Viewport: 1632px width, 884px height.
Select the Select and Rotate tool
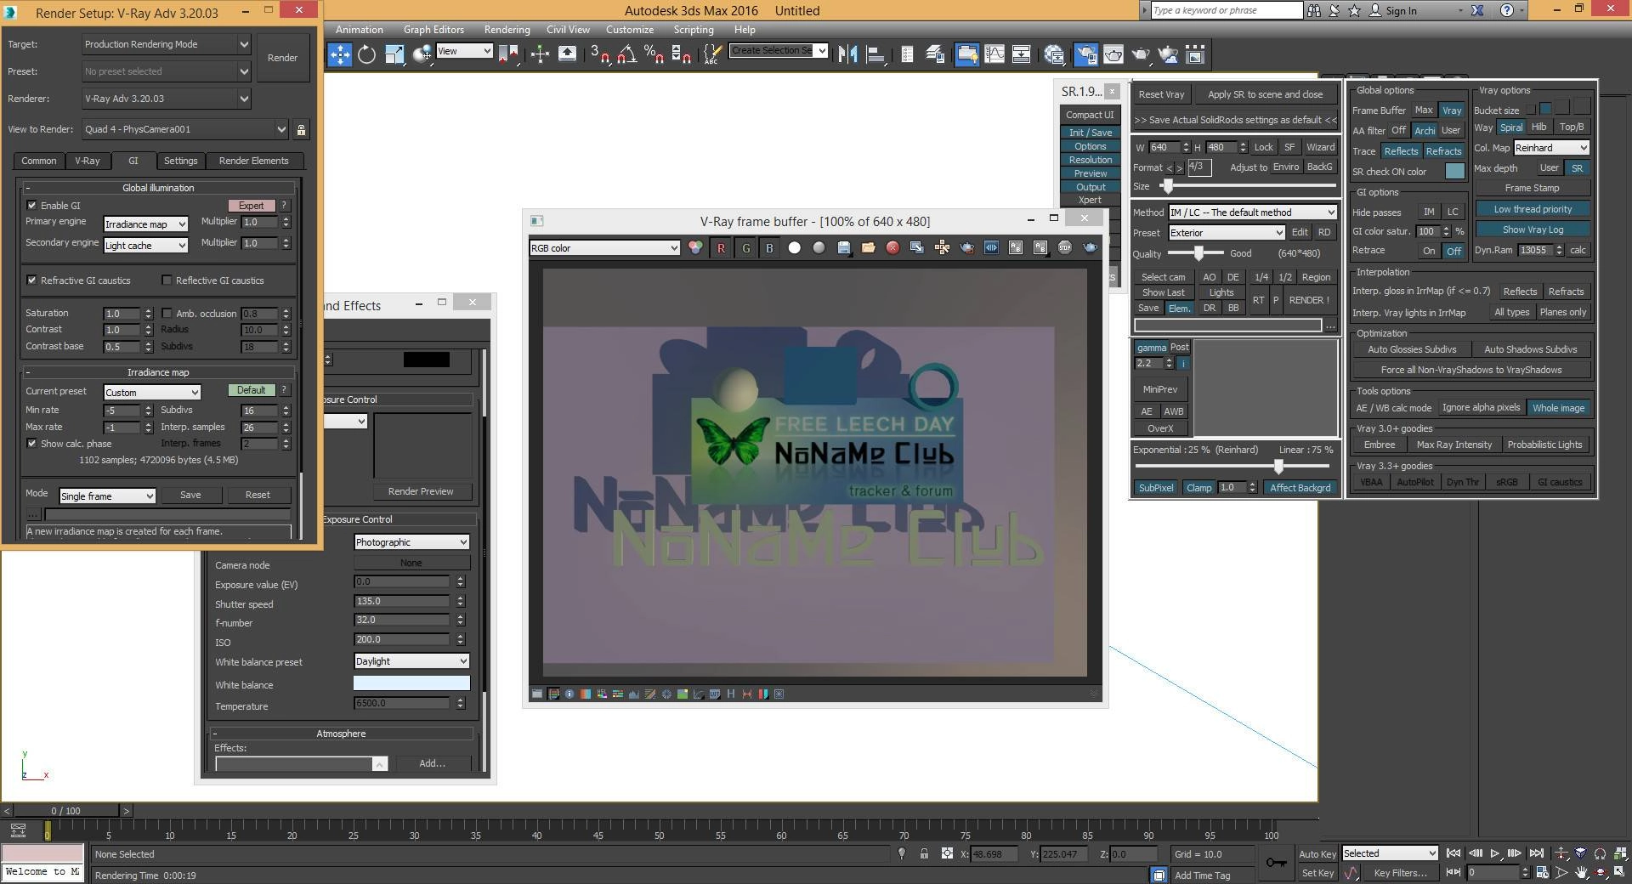pyautogui.click(x=366, y=55)
